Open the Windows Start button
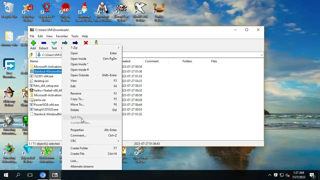Screen dimensions: 320x180 (6, 175)
